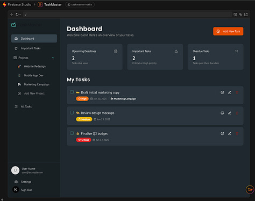Open Important Tasks in sidebar
255x201 pixels.
tap(34, 48)
